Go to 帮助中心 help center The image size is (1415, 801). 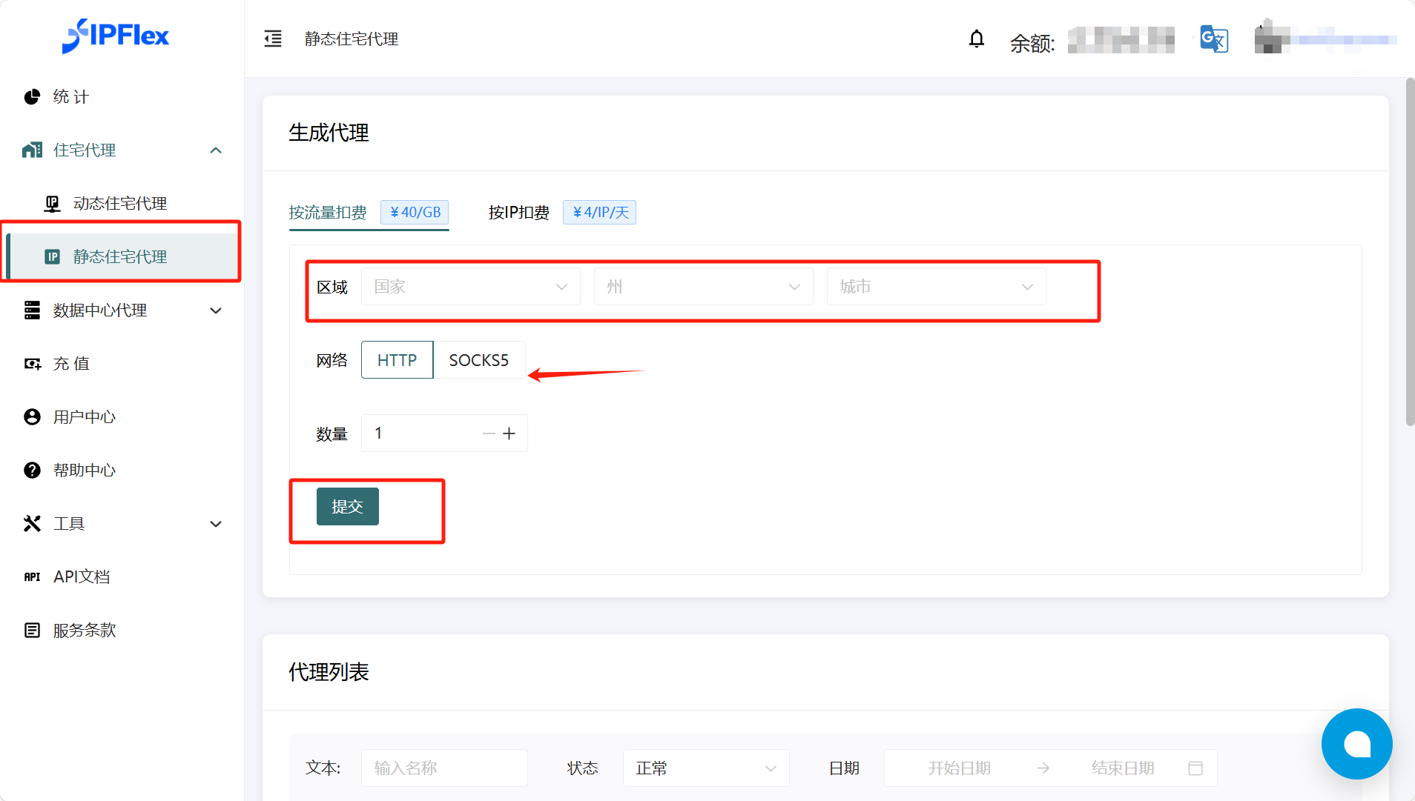point(84,471)
